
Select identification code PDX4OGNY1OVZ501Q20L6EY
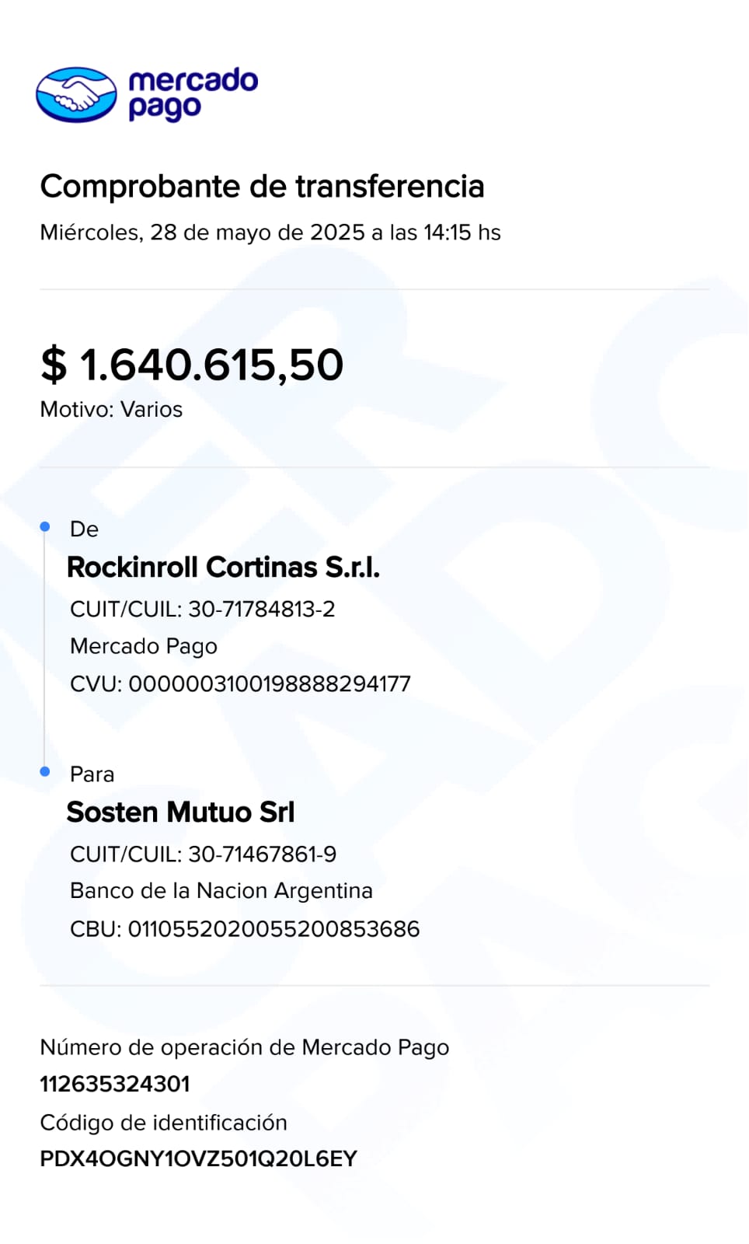click(x=198, y=1159)
